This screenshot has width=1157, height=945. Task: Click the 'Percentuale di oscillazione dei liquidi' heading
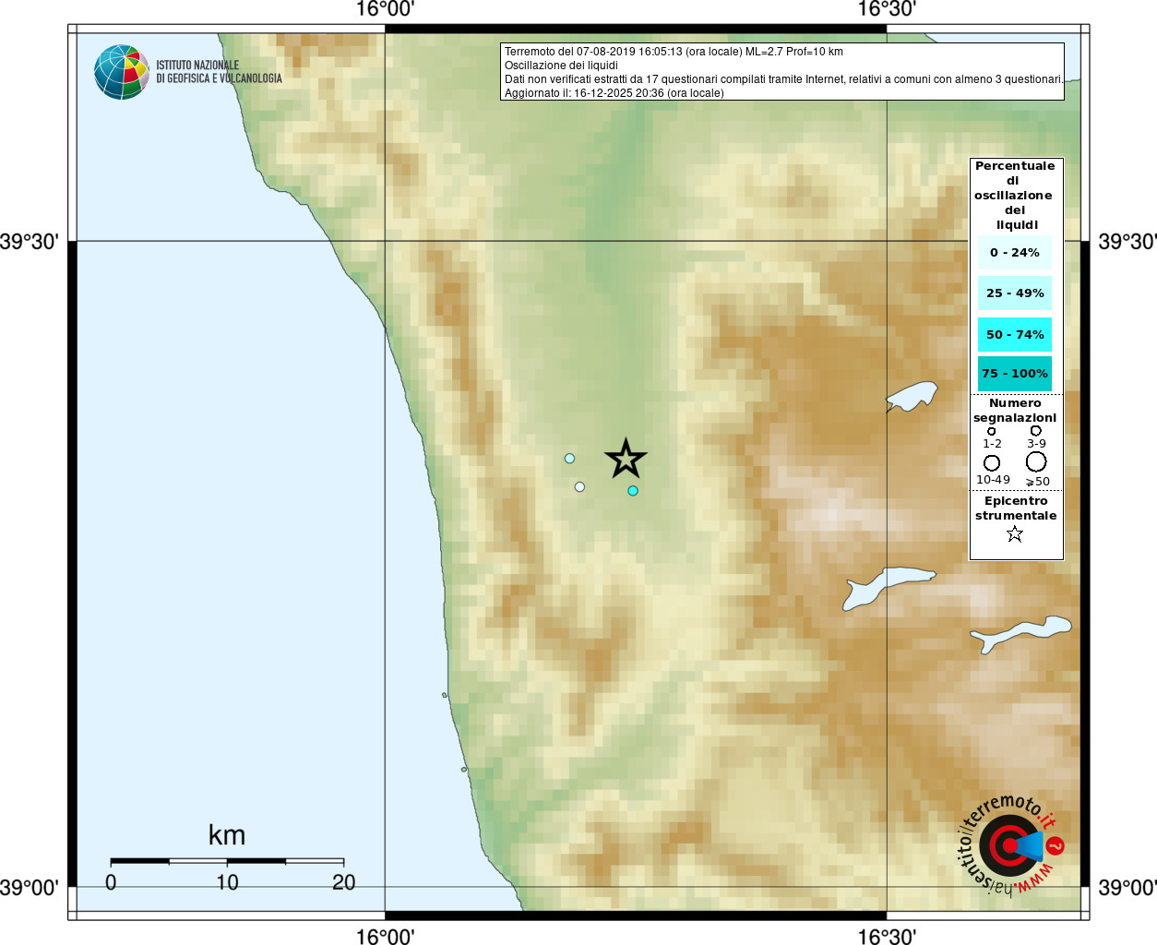pos(1015,196)
